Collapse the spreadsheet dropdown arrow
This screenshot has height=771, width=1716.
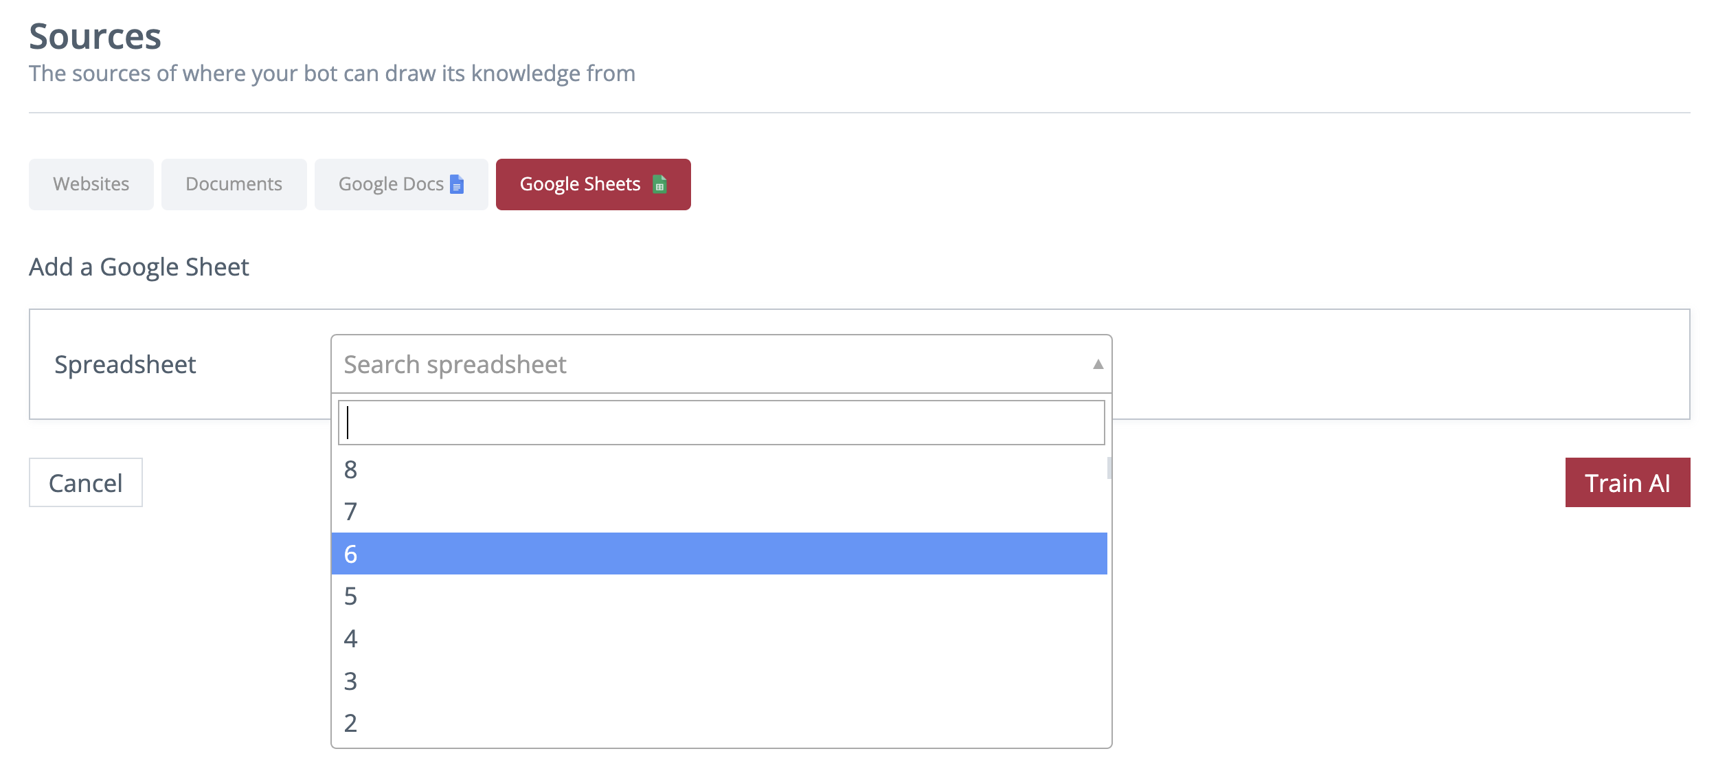pyautogui.click(x=1098, y=364)
